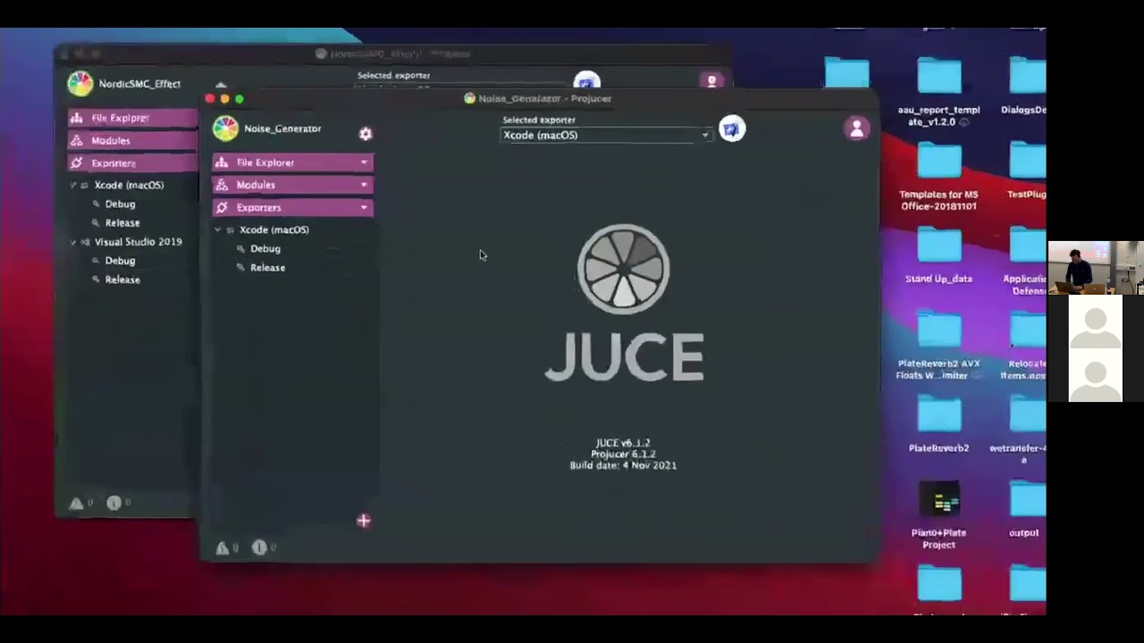Select Release under Visual Studio 2019

(x=122, y=280)
